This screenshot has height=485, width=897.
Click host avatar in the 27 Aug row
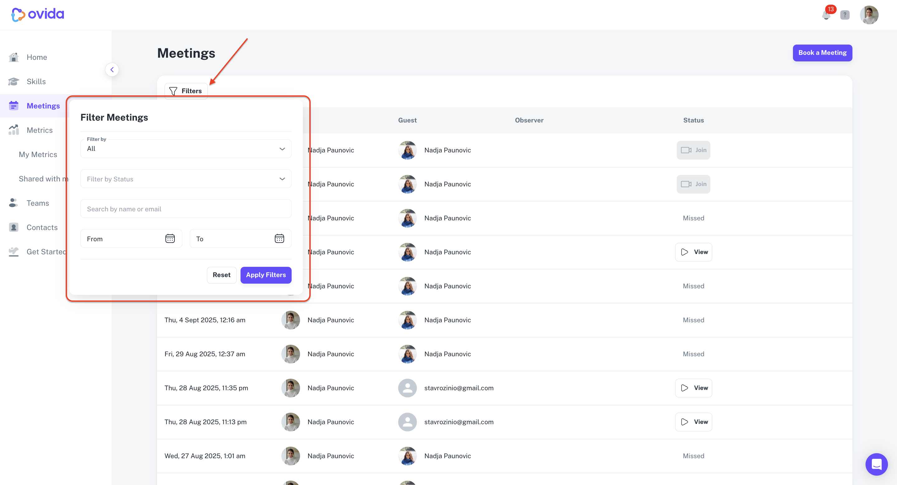point(290,456)
